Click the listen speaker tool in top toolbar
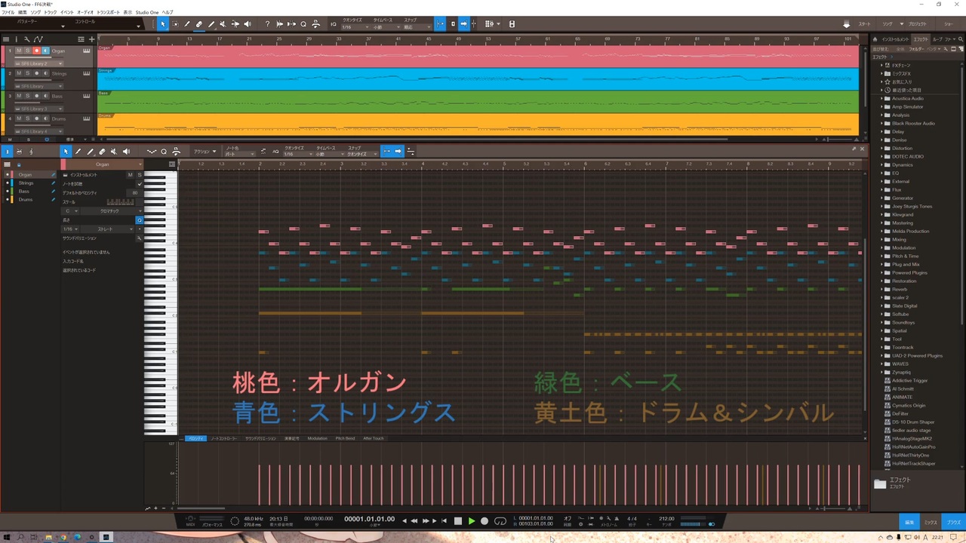The width and height of the screenshot is (966, 543). 247,24
